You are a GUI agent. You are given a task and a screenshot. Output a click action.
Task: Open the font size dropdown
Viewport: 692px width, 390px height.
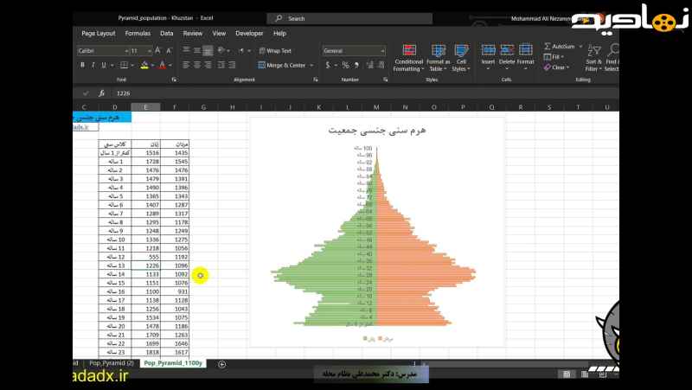click(x=150, y=51)
